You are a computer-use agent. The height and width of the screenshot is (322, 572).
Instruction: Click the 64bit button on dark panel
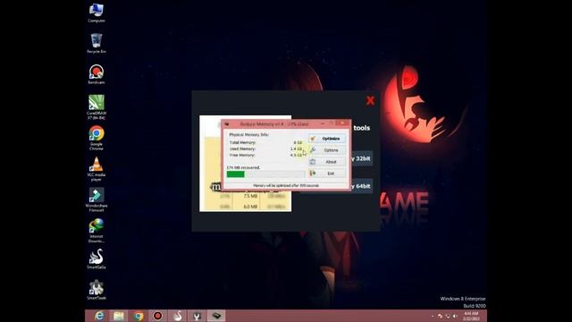tap(361, 186)
